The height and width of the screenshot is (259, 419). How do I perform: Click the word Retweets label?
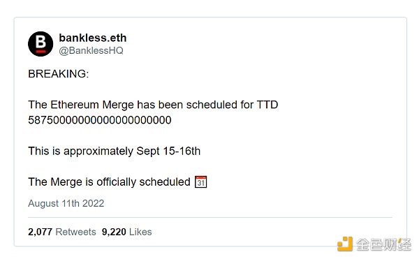click(x=75, y=232)
